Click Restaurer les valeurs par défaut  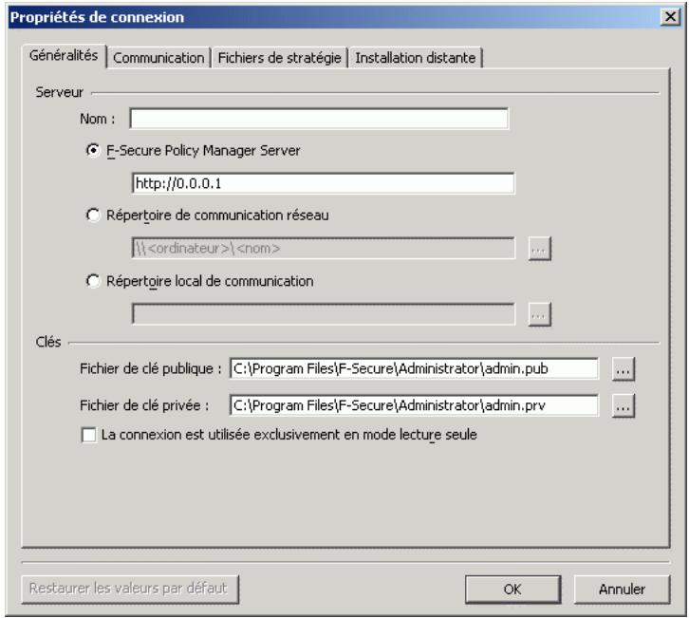(x=130, y=589)
